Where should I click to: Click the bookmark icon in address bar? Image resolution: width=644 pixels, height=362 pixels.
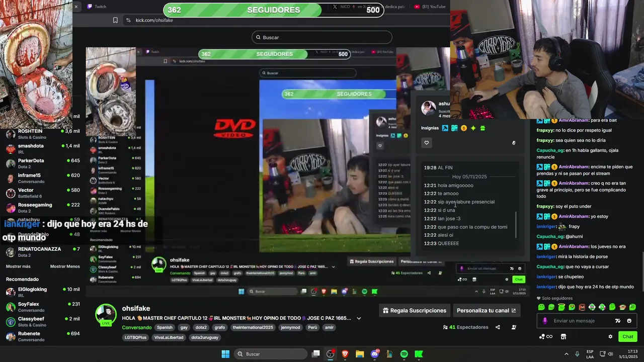pyautogui.click(x=115, y=20)
